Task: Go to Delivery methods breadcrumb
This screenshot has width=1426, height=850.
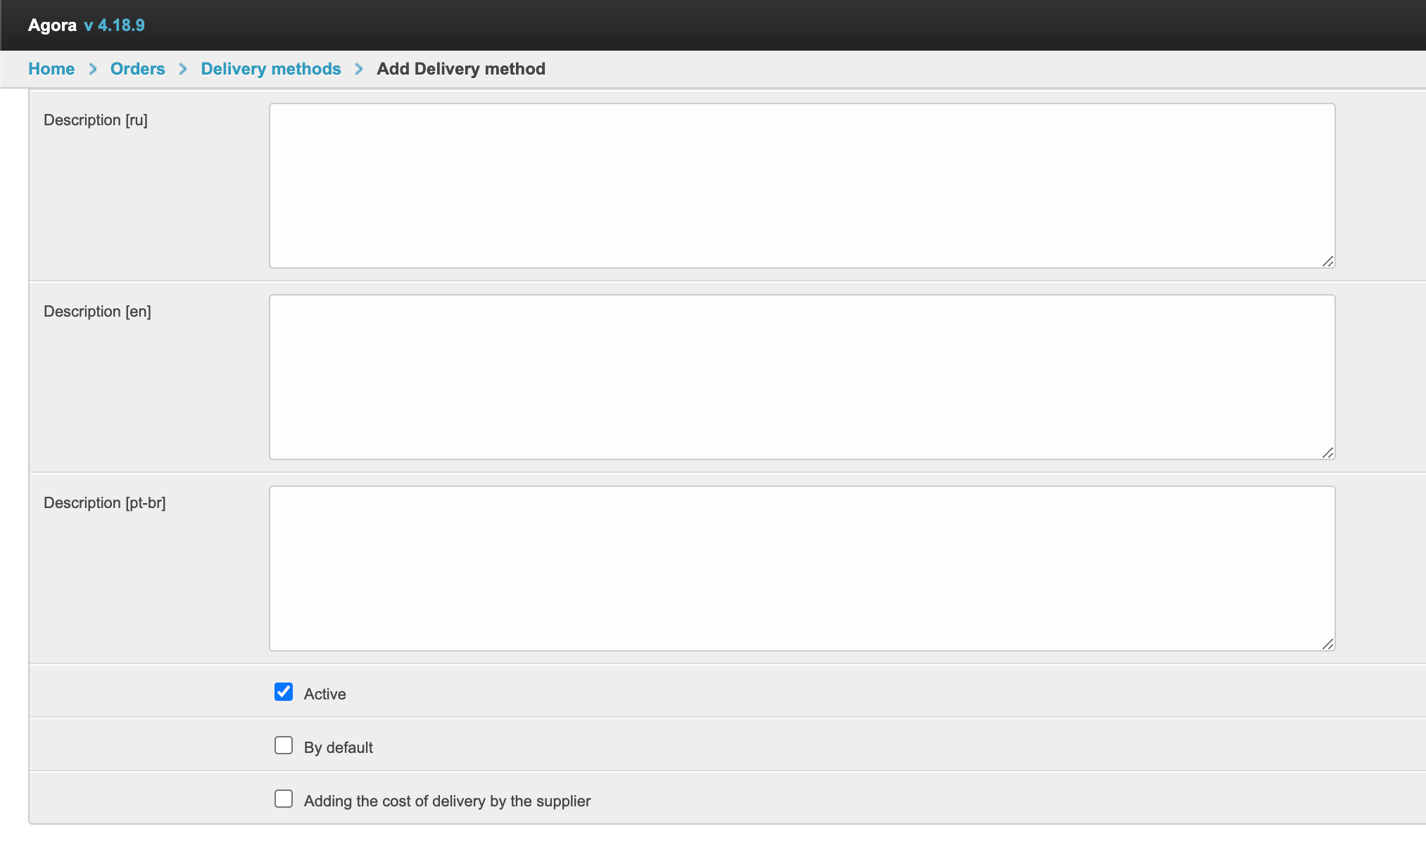Action: 270,69
